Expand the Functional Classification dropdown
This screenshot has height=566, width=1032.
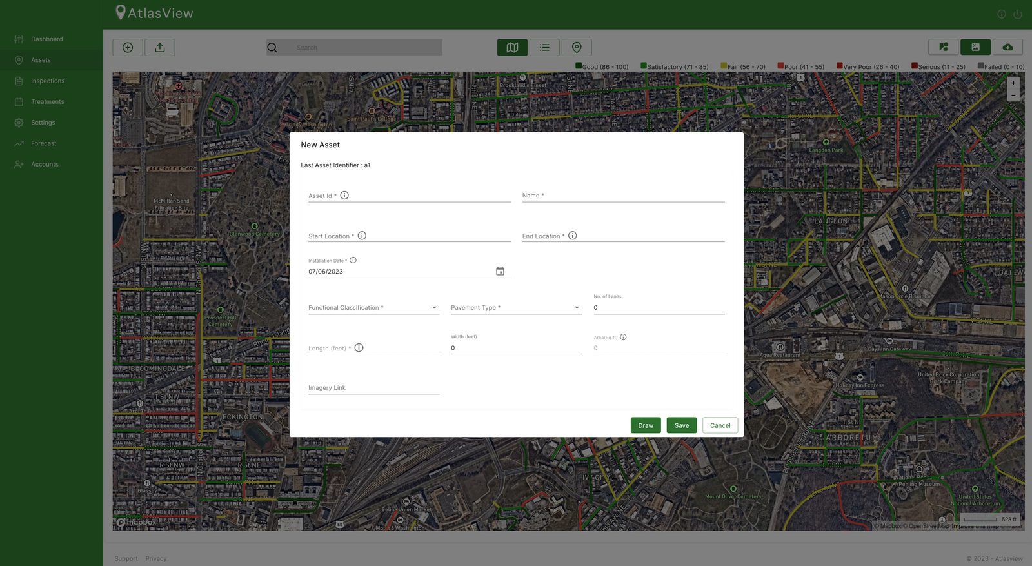point(374,307)
